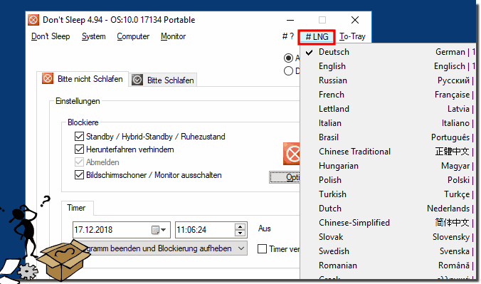The height and width of the screenshot is (284, 481).
Task: Click the To-Tray menu item
Action: point(352,36)
